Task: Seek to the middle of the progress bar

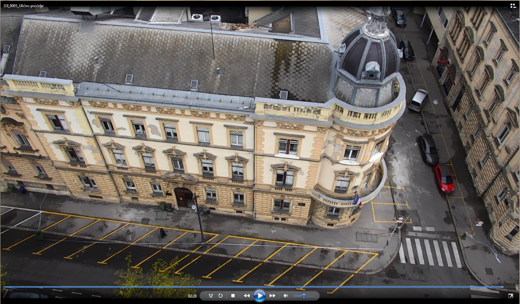Action: click(260, 287)
